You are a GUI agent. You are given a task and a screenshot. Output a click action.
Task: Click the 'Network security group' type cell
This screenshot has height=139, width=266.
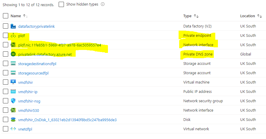coord(203,101)
